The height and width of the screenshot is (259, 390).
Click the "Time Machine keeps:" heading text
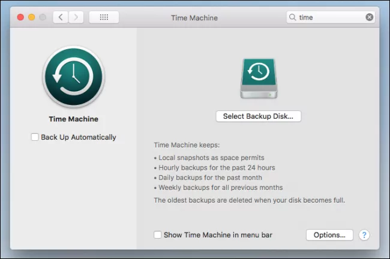click(187, 144)
